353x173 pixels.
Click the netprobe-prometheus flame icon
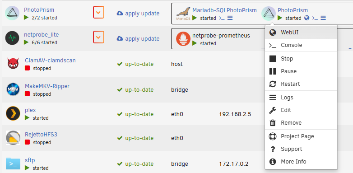pos(183,39)
